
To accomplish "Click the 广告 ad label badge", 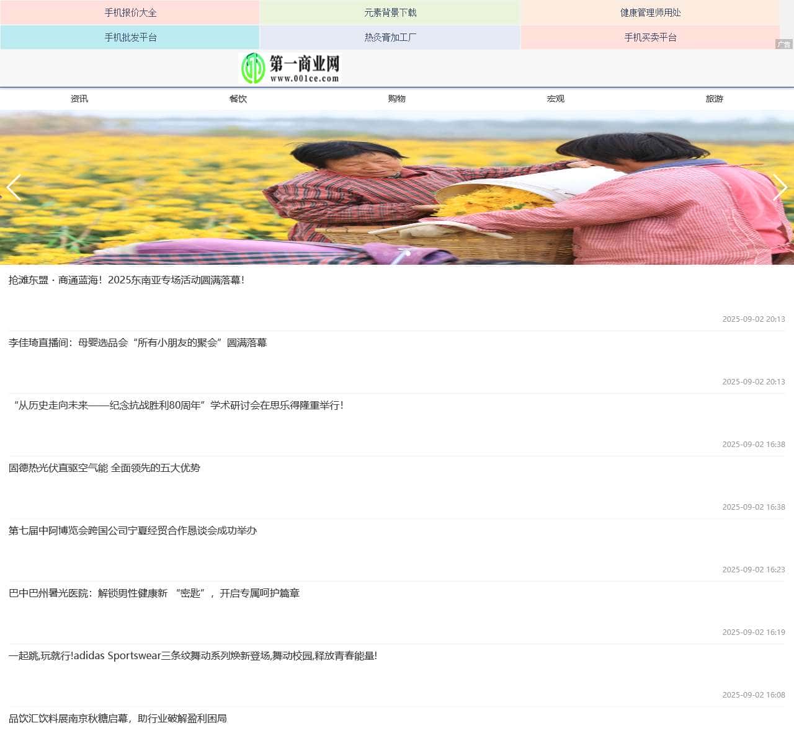I will [x=784, y=44].
